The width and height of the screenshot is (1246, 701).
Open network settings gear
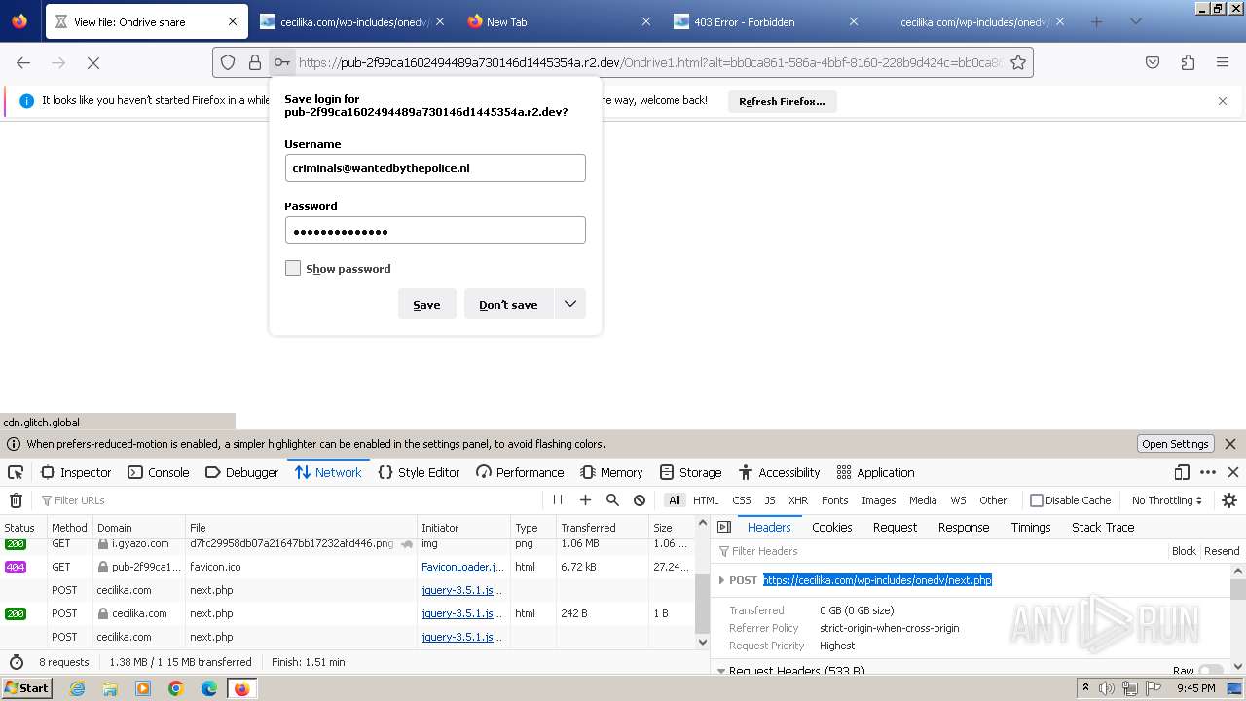coord(1229,500)
